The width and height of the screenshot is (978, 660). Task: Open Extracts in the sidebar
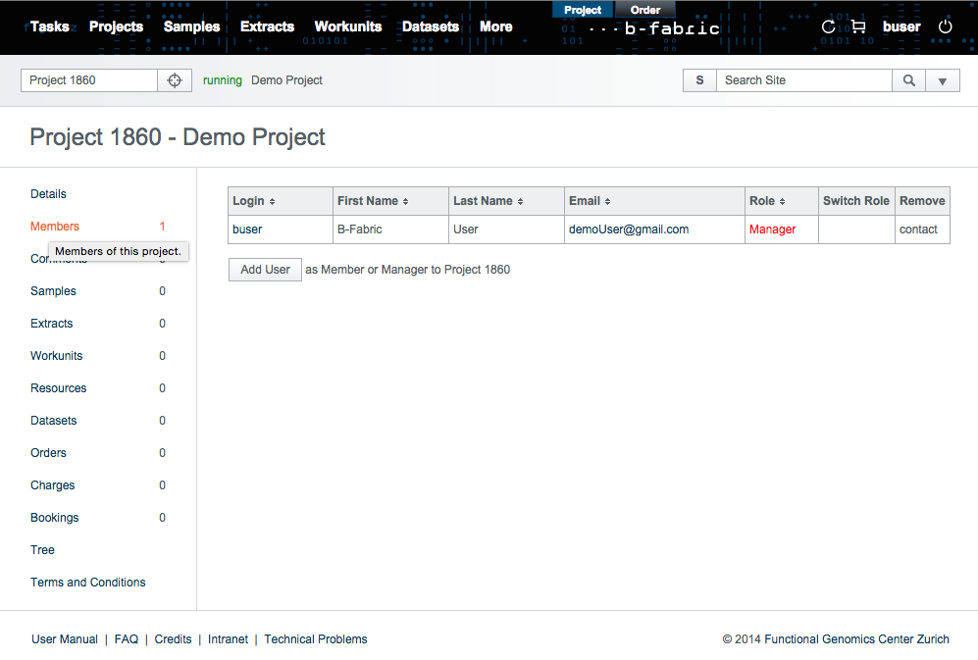[52, 324]
